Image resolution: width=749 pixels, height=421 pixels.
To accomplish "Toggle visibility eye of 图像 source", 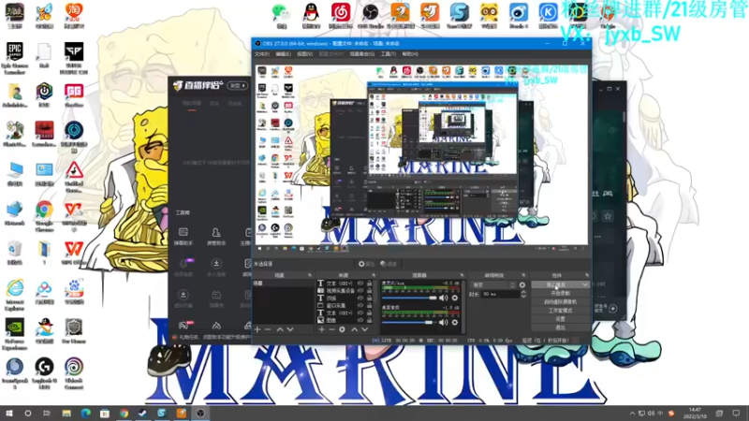I will [x=360, y=320].
